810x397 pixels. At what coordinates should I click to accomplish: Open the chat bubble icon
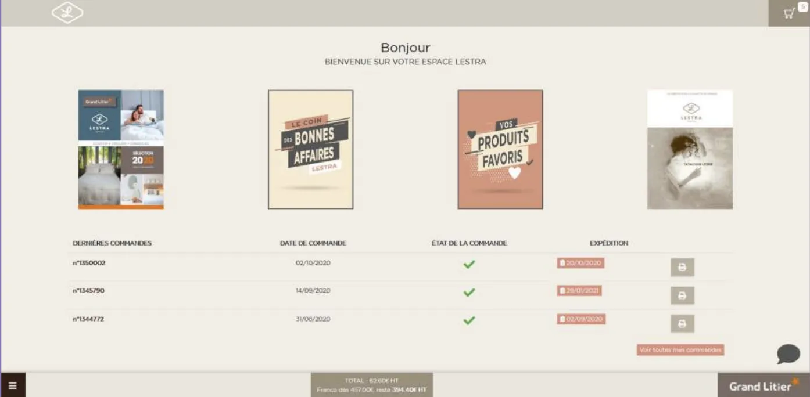point(788,353)
